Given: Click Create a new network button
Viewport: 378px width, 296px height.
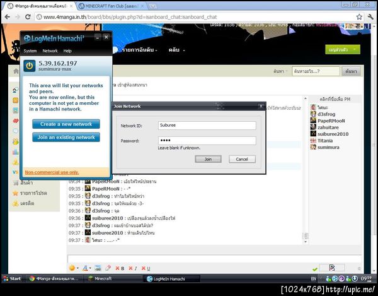Looking at the screenshot, I should 66,124.
